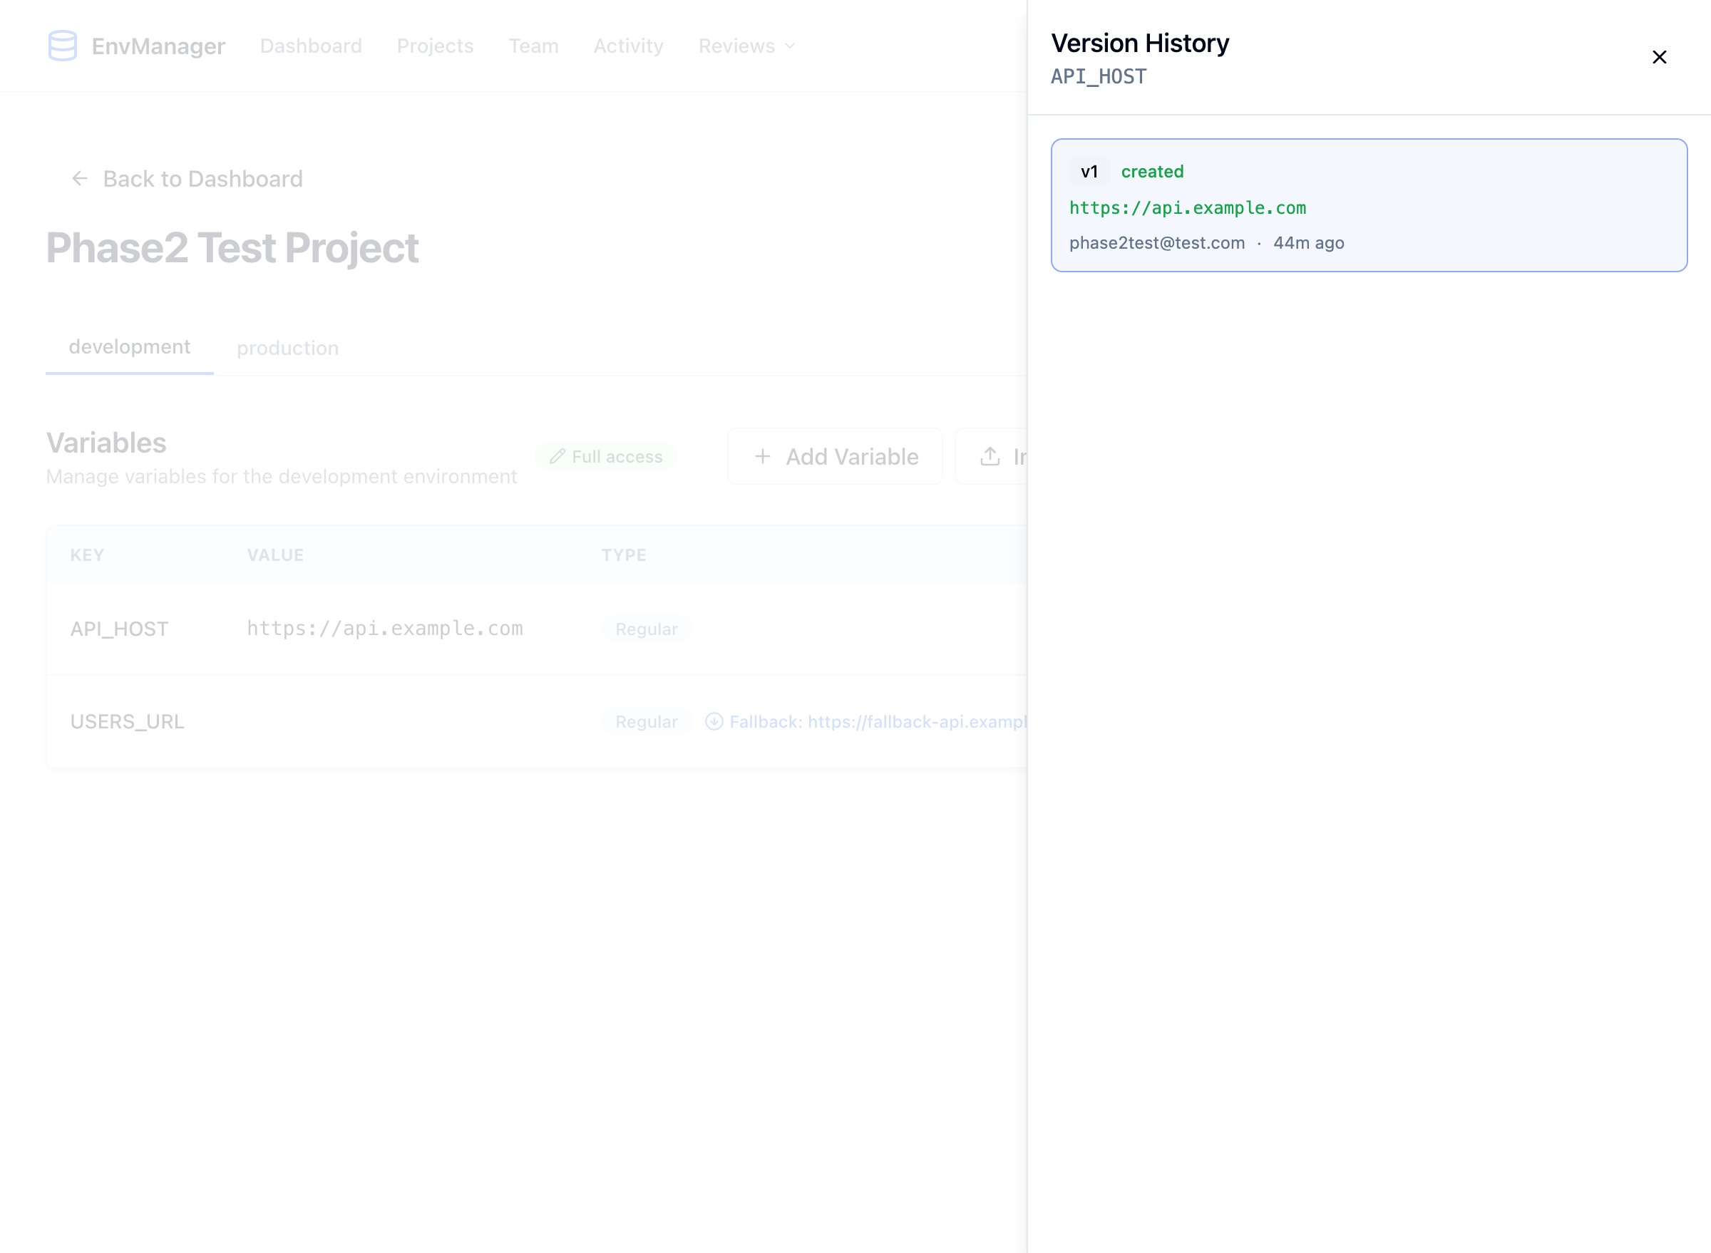1711x1253 pixels.
Task: Click the EnvManager database logo
Action: pos(62,46)
